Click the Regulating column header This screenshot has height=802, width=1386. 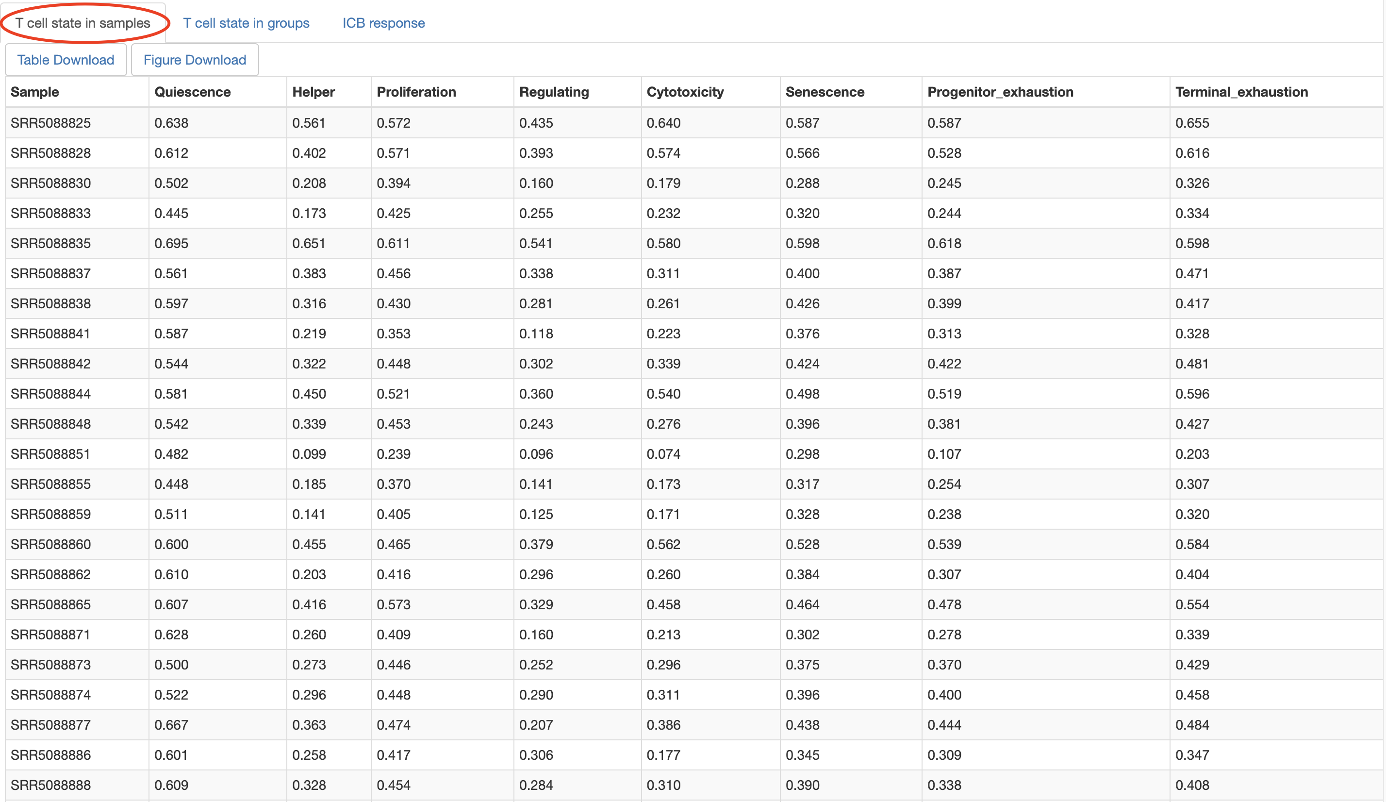554,92
